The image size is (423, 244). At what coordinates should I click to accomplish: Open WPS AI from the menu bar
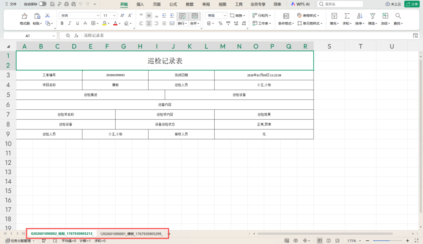[300, 4]
